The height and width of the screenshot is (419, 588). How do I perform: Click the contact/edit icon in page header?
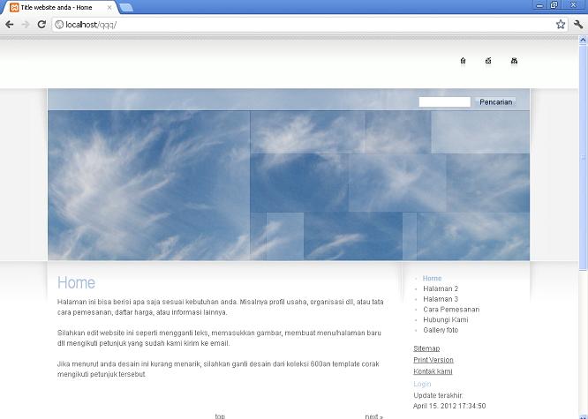488,61
